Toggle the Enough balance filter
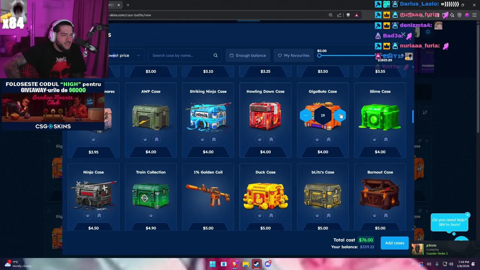This screenshot has height=270, width=480. (x=247, y=55)
